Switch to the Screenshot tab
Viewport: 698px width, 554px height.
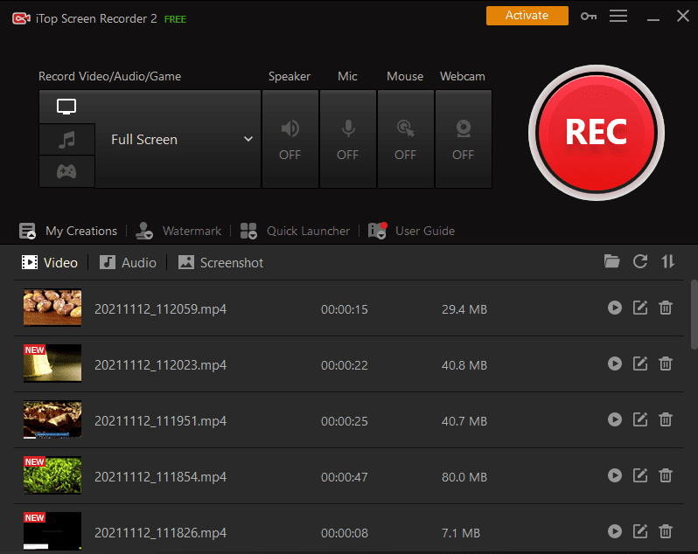(220, 262)
